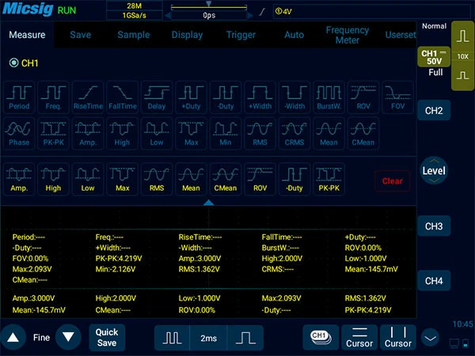This screenshot has height=356, width=475.
Task: Remove CMean from selected measurements row
Action: point(226,180)
